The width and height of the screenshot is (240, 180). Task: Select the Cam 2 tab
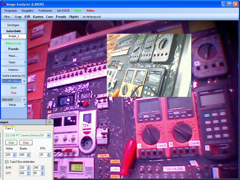pos(9,129)
